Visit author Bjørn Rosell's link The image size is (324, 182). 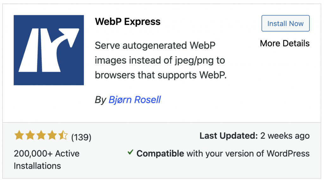click(x=135, y=100)
